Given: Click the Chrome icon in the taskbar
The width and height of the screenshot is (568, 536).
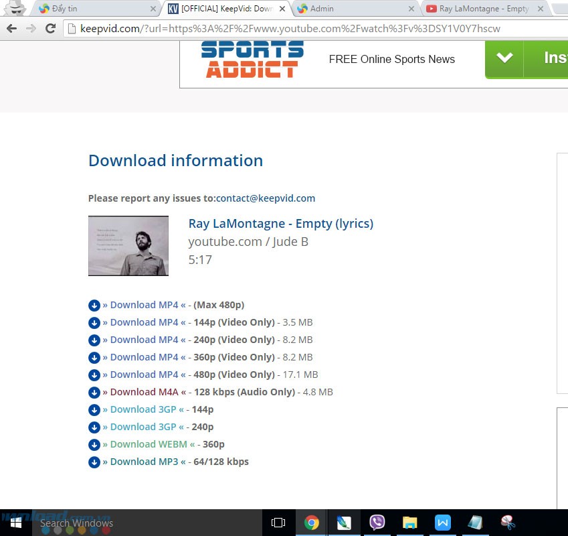Looking at the screenshot, I should (x=312, y=523).
